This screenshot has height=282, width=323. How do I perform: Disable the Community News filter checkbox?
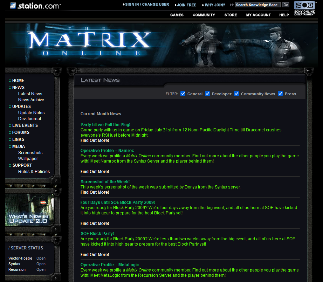tap(236, 94)
